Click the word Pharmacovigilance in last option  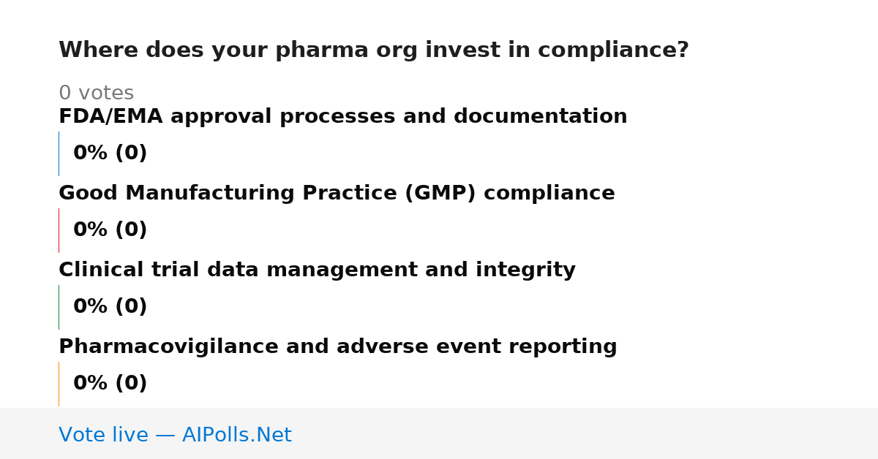tap(169, 347)
